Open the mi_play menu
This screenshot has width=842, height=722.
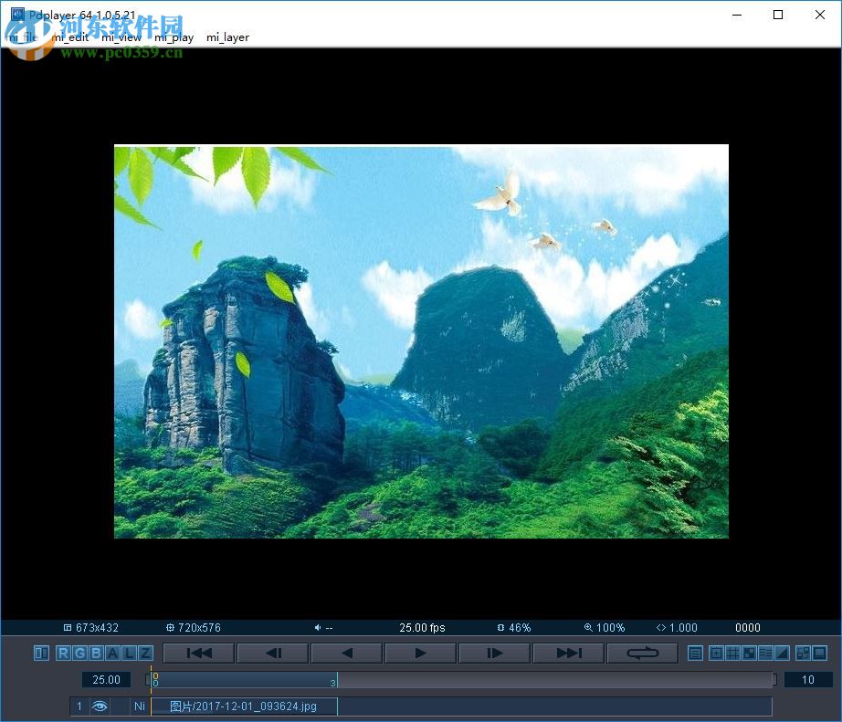pyautogui.click(x=174, y=37)
